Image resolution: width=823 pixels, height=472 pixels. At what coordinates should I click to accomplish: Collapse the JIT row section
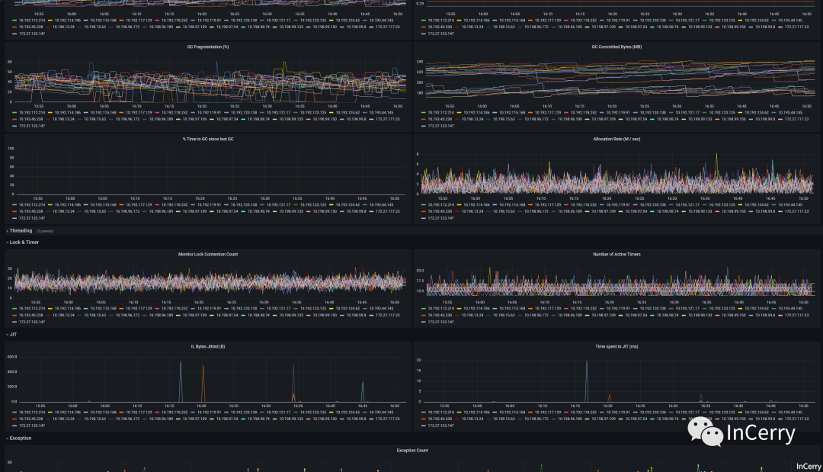pyautogui.click(x=13, y=335)
